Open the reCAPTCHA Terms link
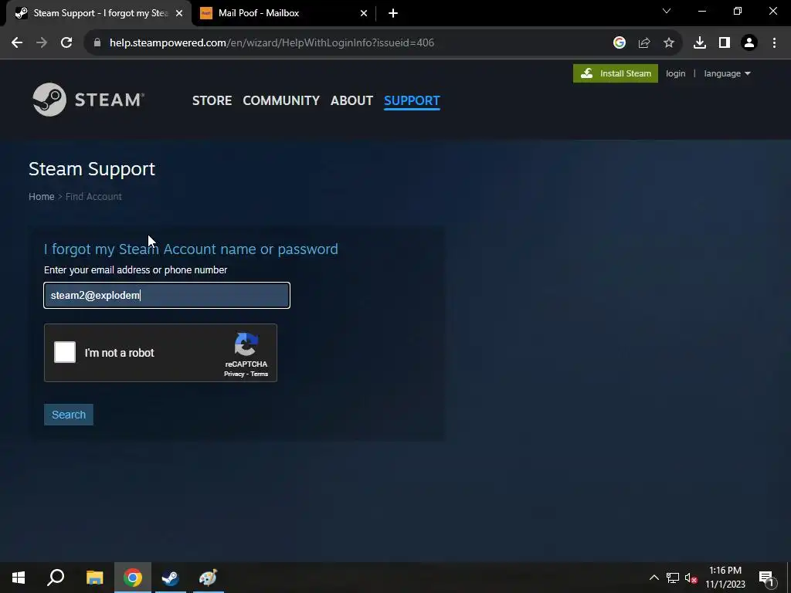791x593 pixels. click(260, 374)
